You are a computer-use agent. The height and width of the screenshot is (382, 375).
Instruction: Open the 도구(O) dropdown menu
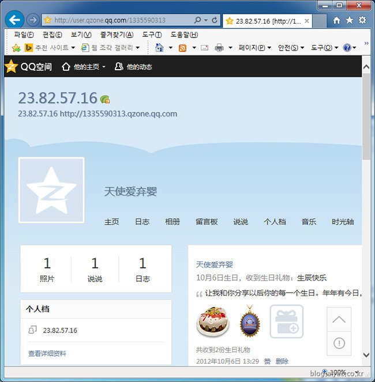pos(324,47)
